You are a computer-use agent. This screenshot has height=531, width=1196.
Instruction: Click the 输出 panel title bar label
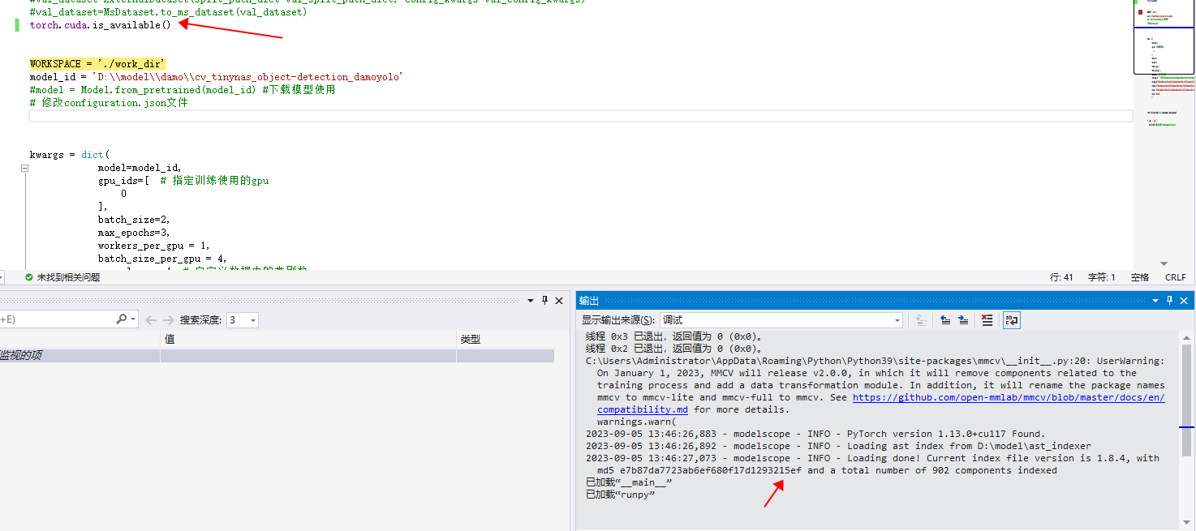point(589,301)
